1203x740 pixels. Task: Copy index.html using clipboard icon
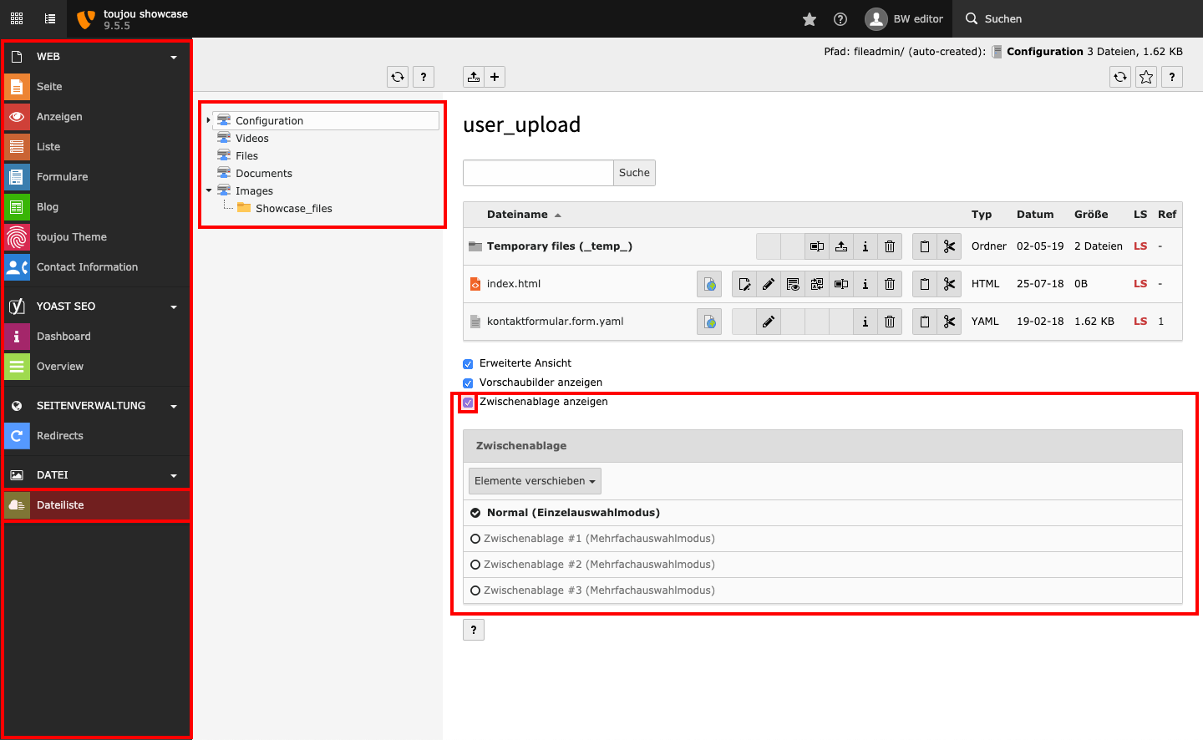(x=925, y=284)
